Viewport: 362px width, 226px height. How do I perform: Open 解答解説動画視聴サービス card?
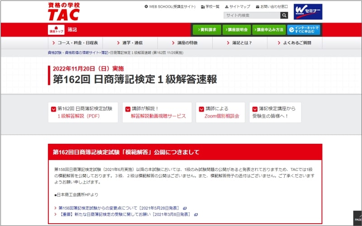coord(157,113)
